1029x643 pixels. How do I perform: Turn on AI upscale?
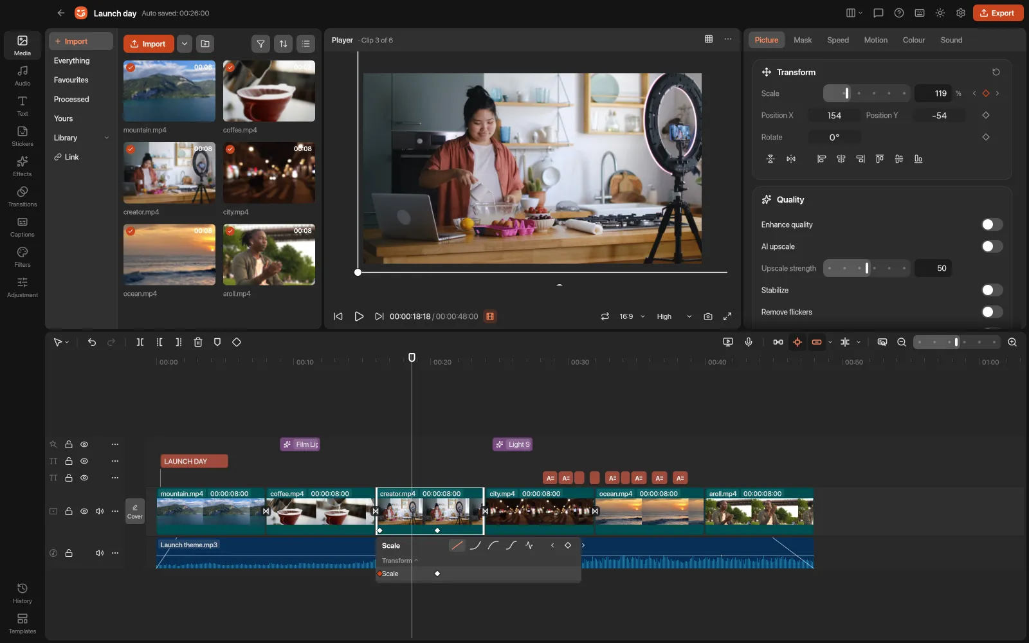pyautogui.click(x=992, y=246)
